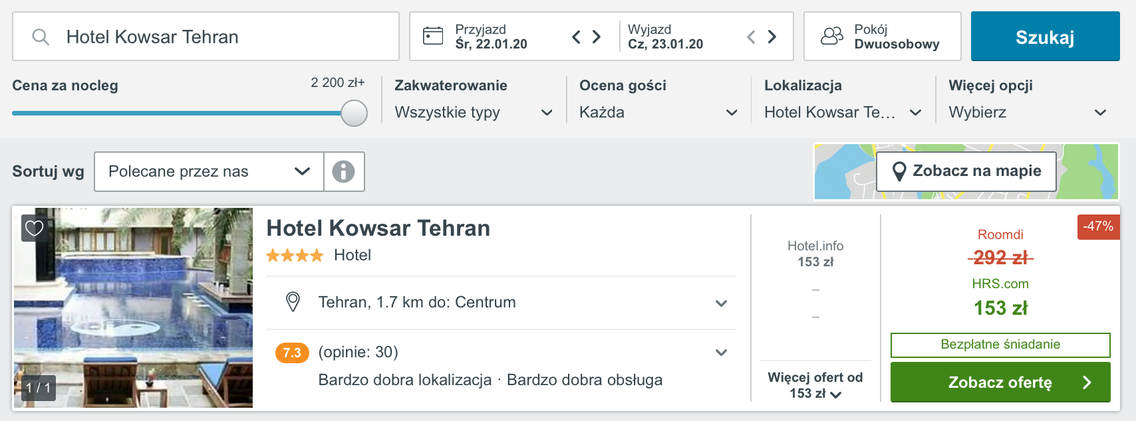Viewport: 1136px width, 421px height.
Task: Open Sortuj wg sorting combo box
Action: [209, 171]
